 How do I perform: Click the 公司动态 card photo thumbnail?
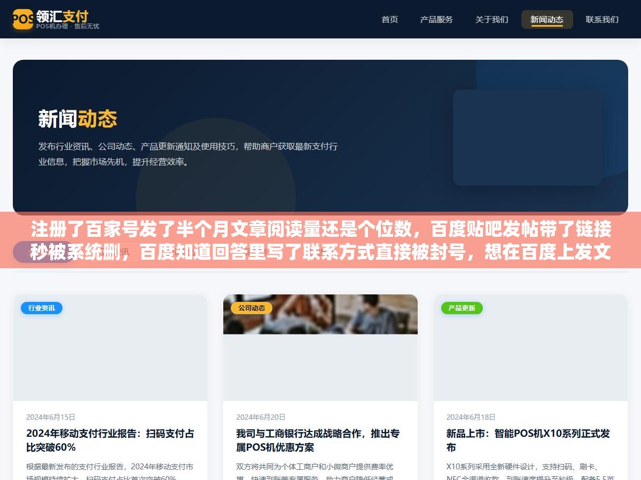(320, 315)
